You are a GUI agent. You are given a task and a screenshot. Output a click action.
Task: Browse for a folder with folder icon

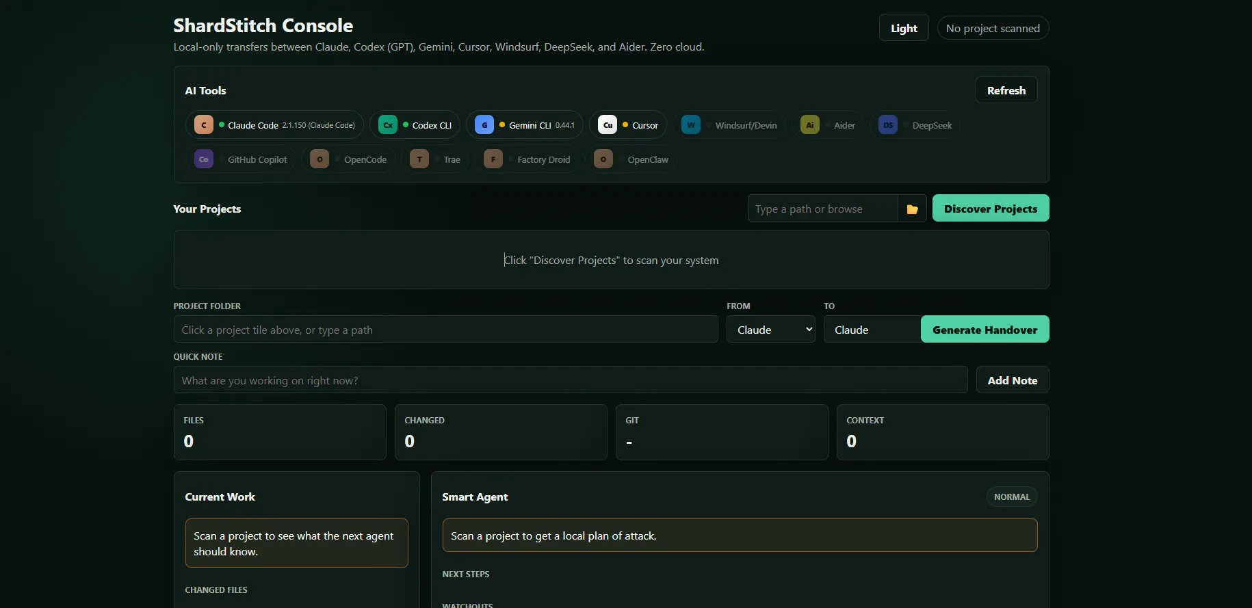click(x=912, y=209)
